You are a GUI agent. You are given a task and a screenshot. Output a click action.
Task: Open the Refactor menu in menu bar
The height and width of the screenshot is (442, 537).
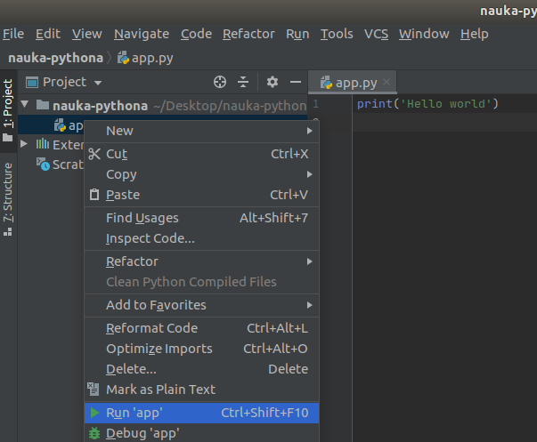click(248, 34)
